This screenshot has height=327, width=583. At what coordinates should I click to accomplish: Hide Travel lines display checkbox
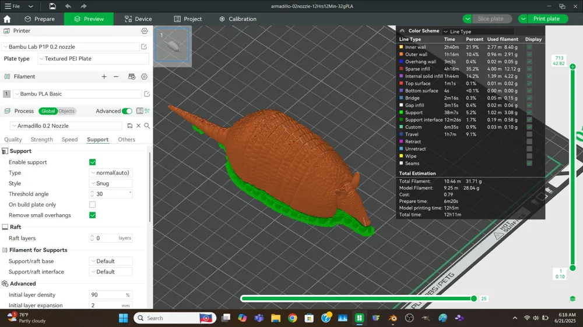coord(529,134)
